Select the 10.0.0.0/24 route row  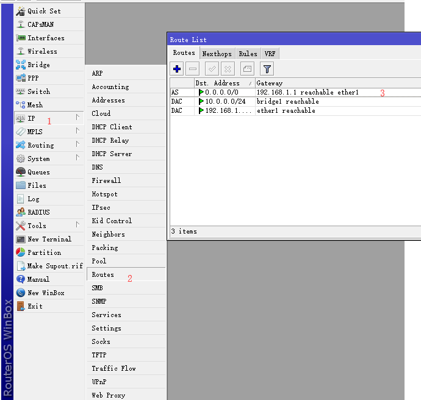295,101
